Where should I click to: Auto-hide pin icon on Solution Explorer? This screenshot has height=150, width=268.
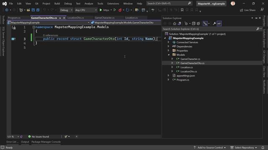256,18
